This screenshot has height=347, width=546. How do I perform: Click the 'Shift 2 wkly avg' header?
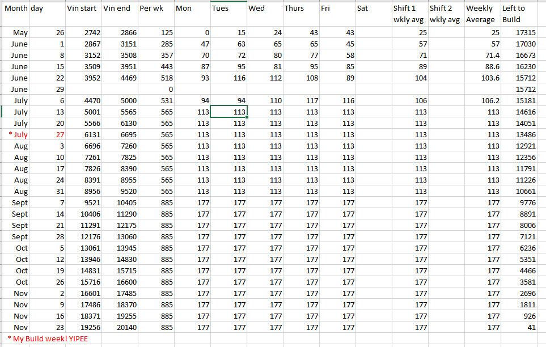click(x=445, y=14)
